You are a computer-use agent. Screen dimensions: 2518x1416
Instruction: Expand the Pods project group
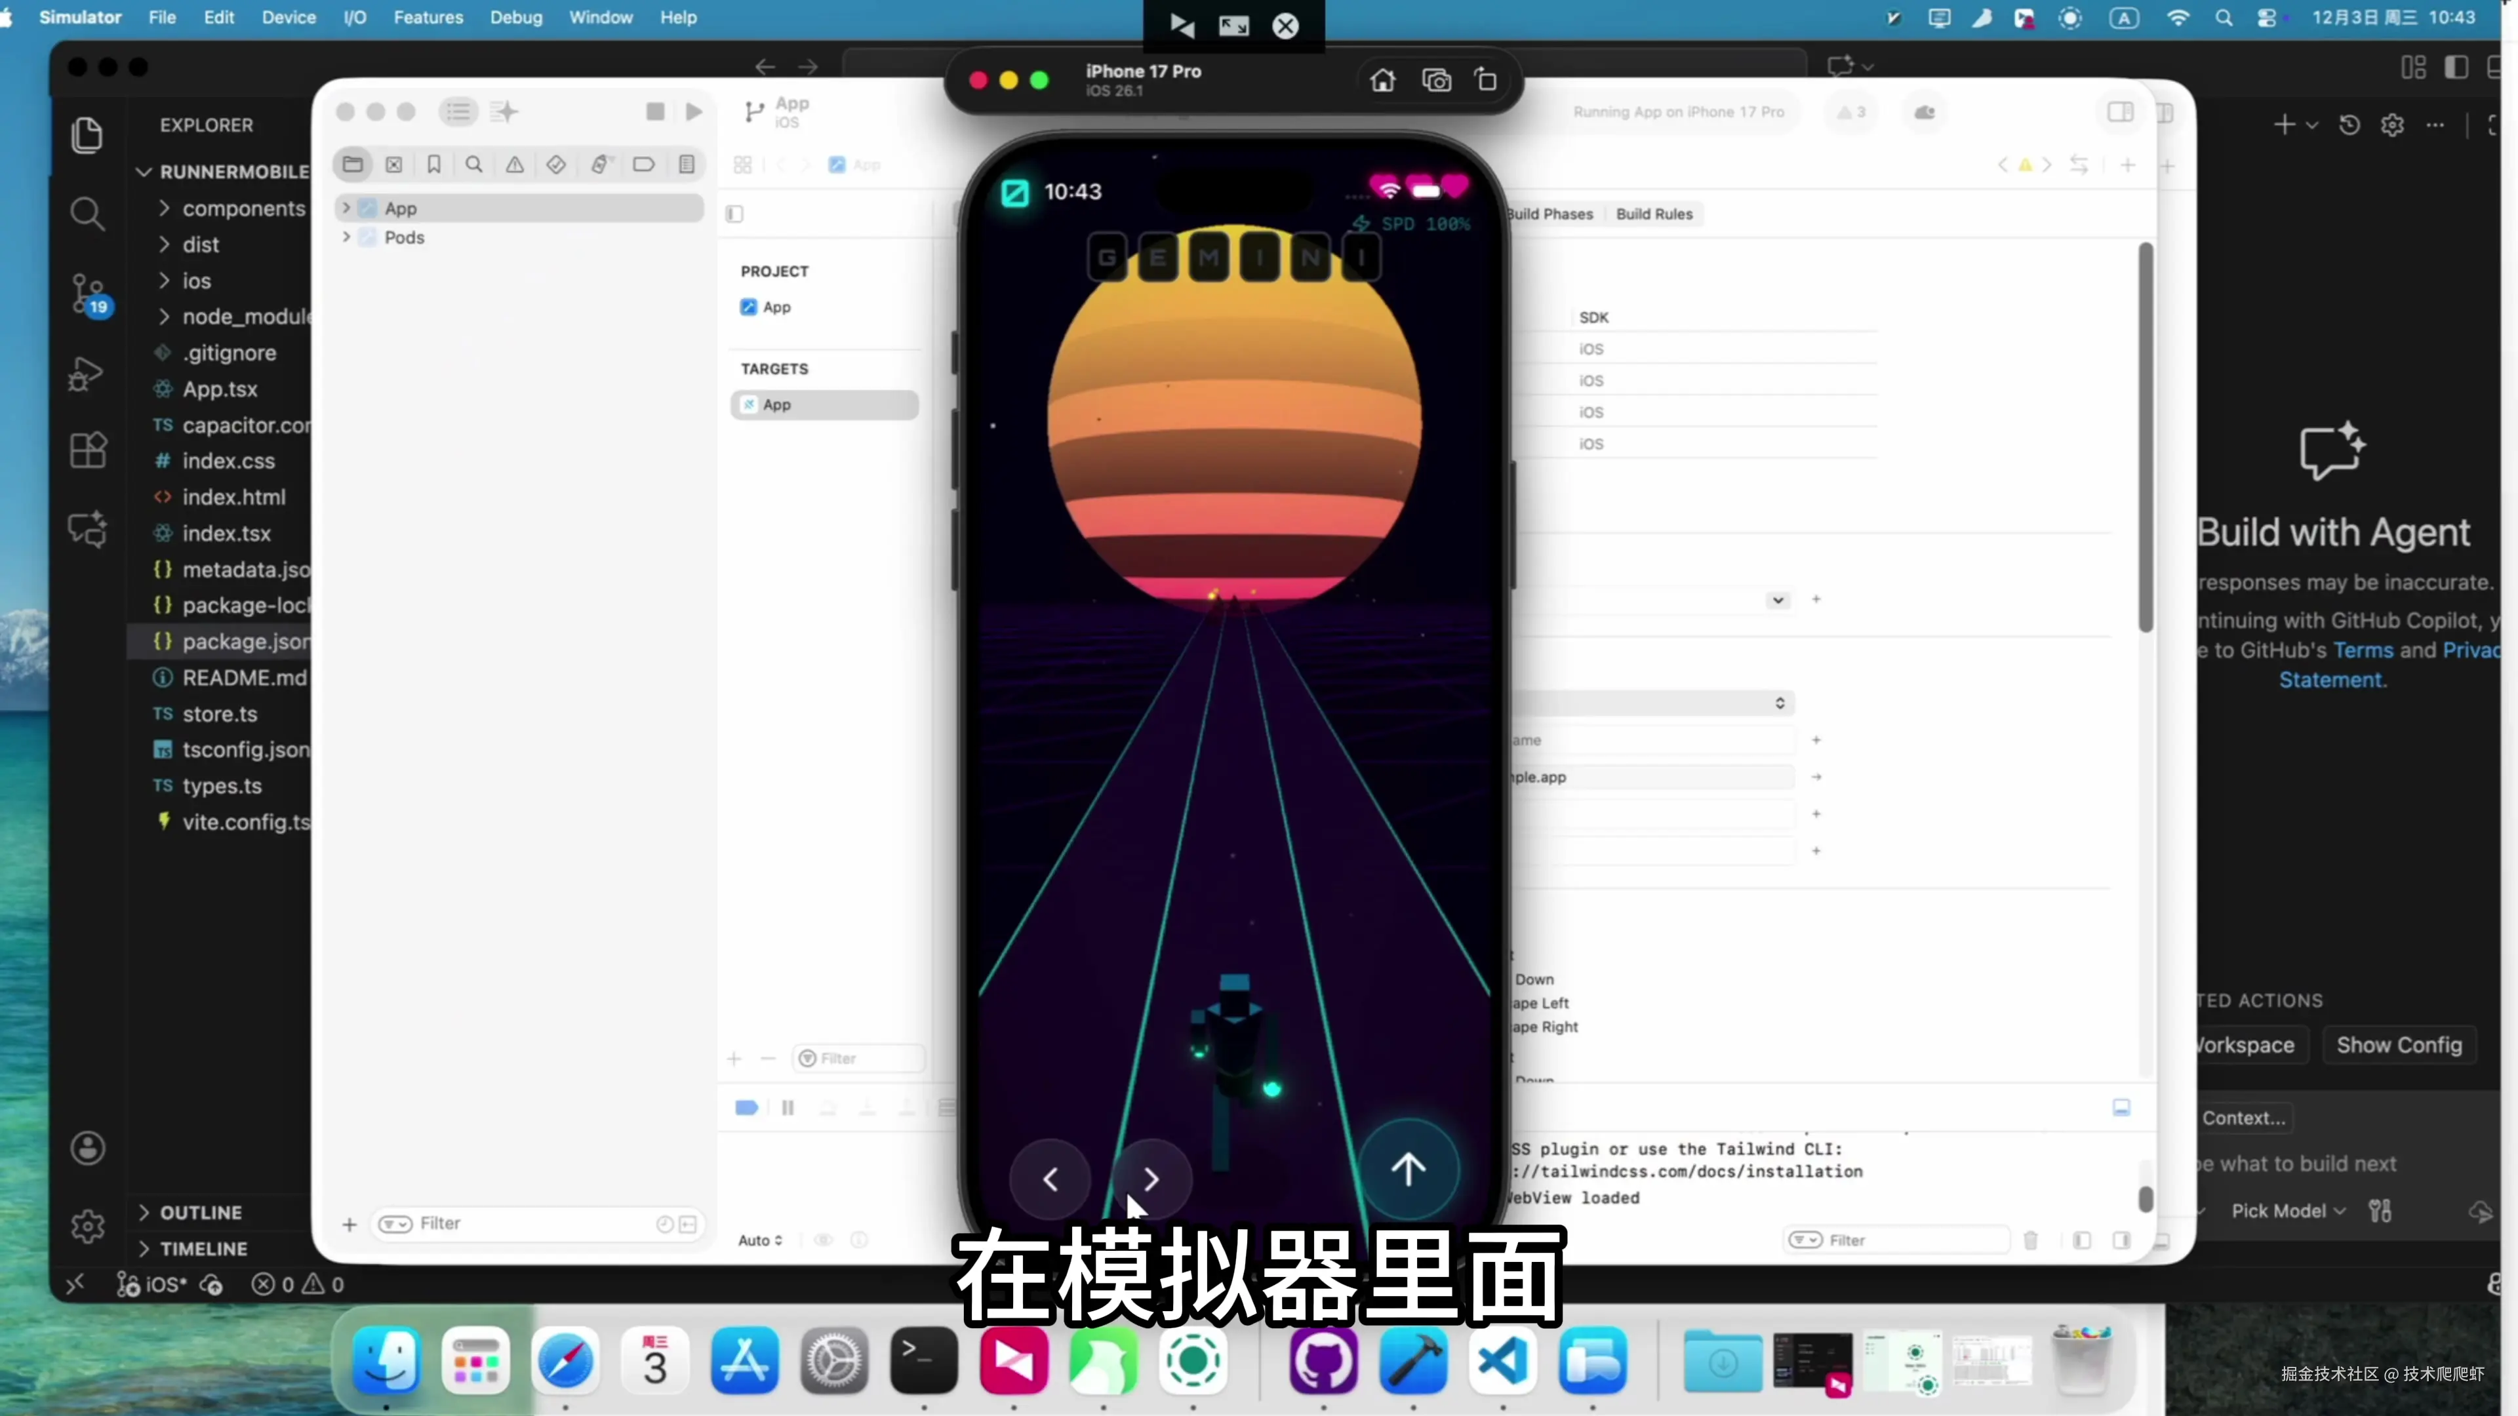[x=346, y=237]
